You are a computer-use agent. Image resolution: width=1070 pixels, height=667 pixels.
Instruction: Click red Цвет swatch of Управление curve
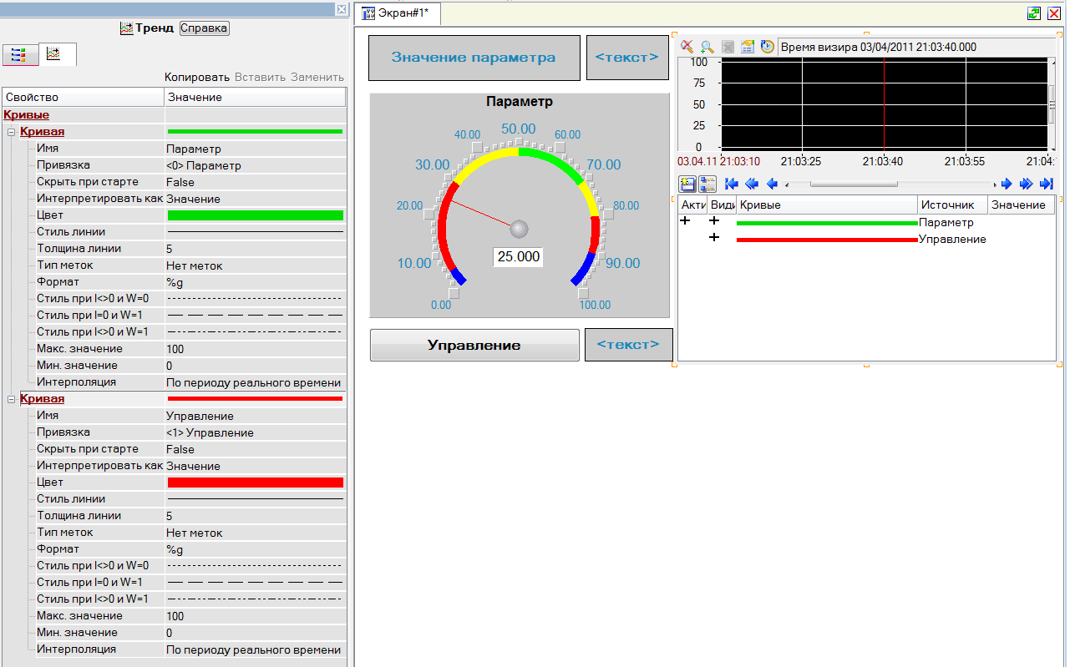coord(256,483)
